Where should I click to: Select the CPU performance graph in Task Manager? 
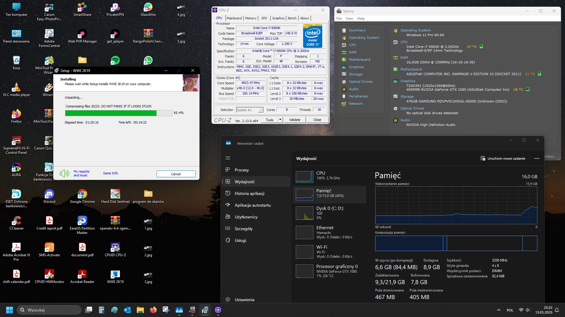point(304,177)
